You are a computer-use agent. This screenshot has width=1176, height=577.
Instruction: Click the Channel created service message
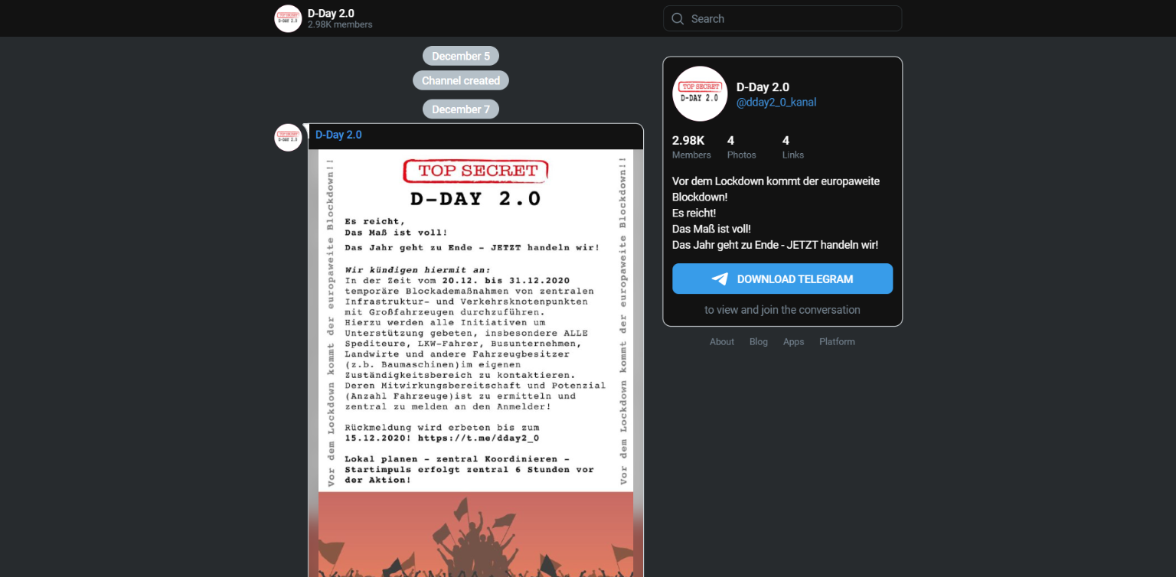461,80
